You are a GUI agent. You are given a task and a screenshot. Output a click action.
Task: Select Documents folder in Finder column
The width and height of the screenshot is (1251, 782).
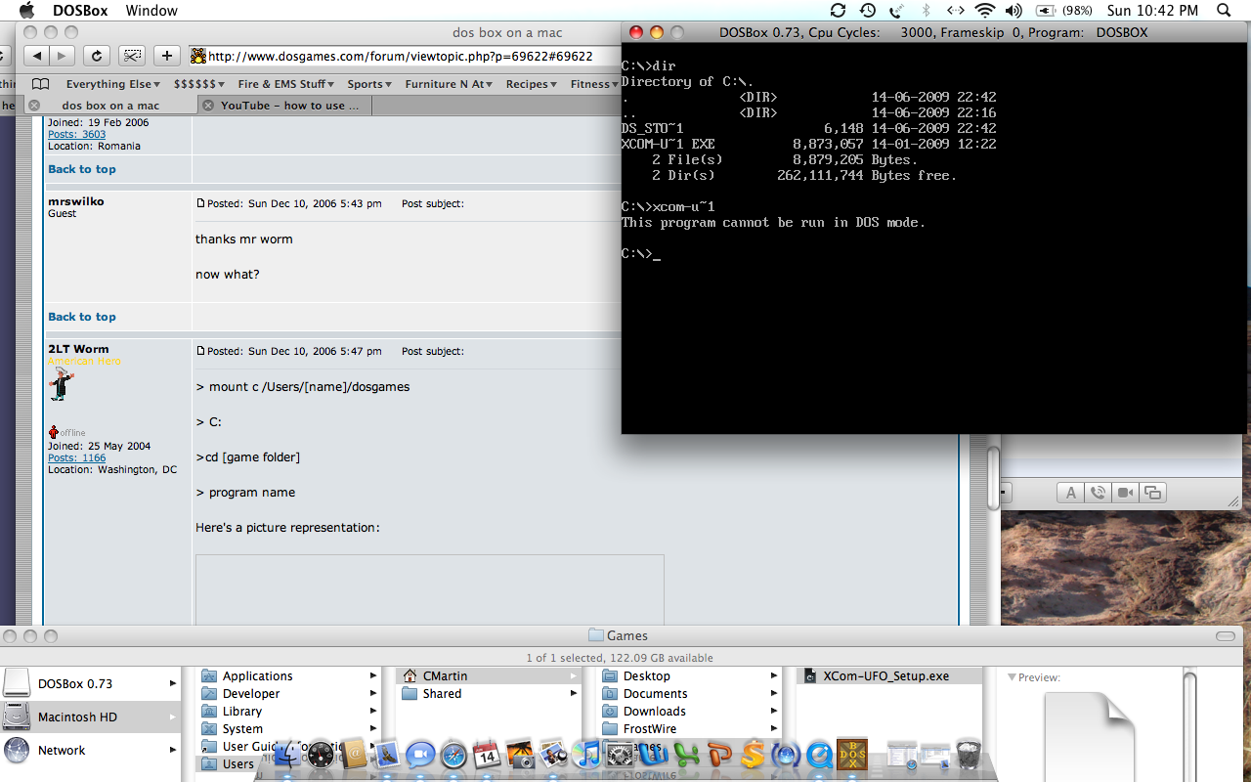(690, 693)
